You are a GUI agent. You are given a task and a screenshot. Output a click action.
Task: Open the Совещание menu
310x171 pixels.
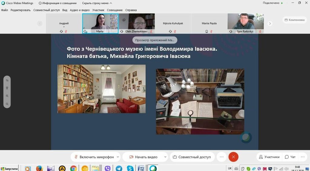click(x=115, y=10)
